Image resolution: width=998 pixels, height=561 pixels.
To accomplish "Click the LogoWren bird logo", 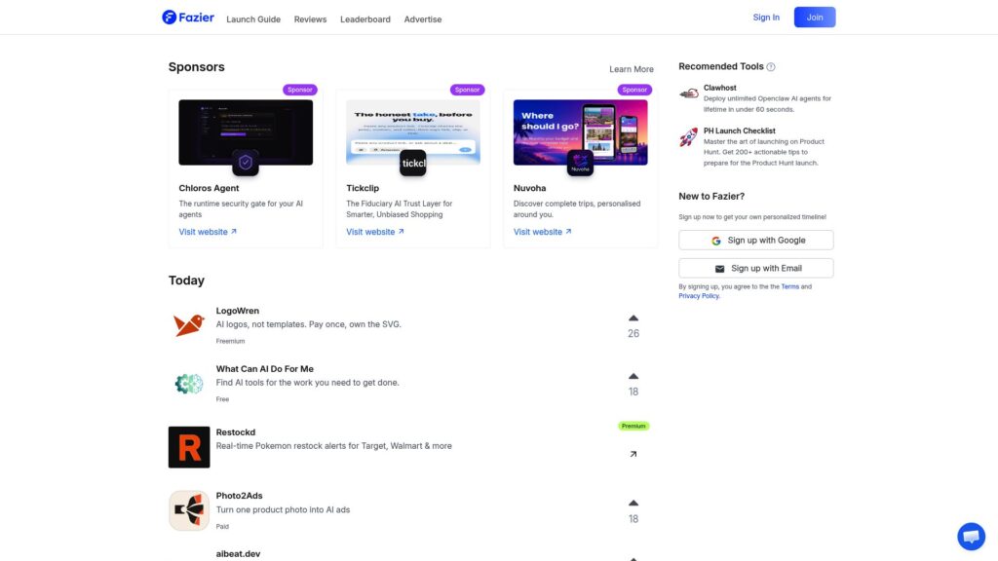I will (189, 325).
